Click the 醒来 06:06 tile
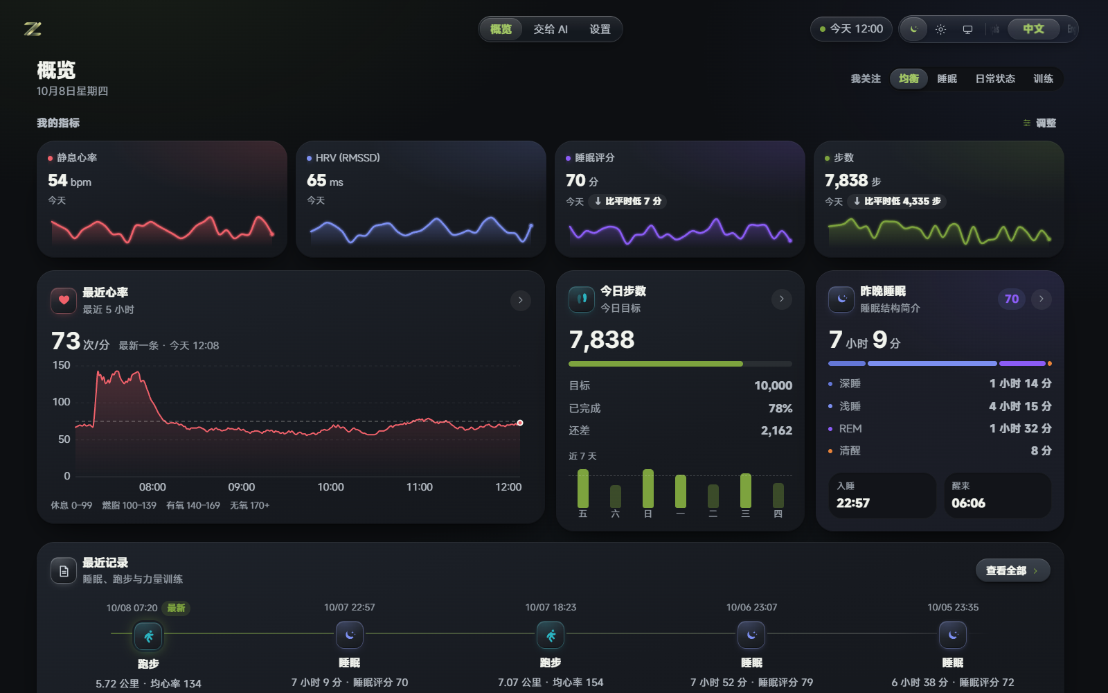The image size is (1108, 693). [998, 495]
